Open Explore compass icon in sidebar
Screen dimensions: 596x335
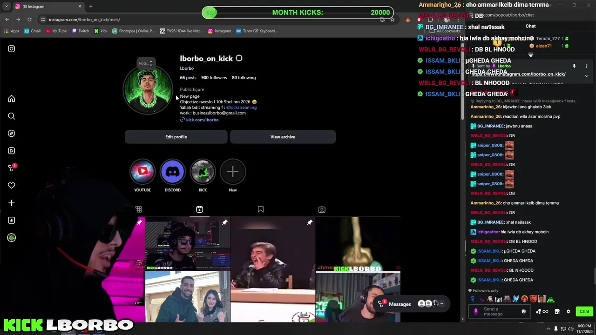12,134
